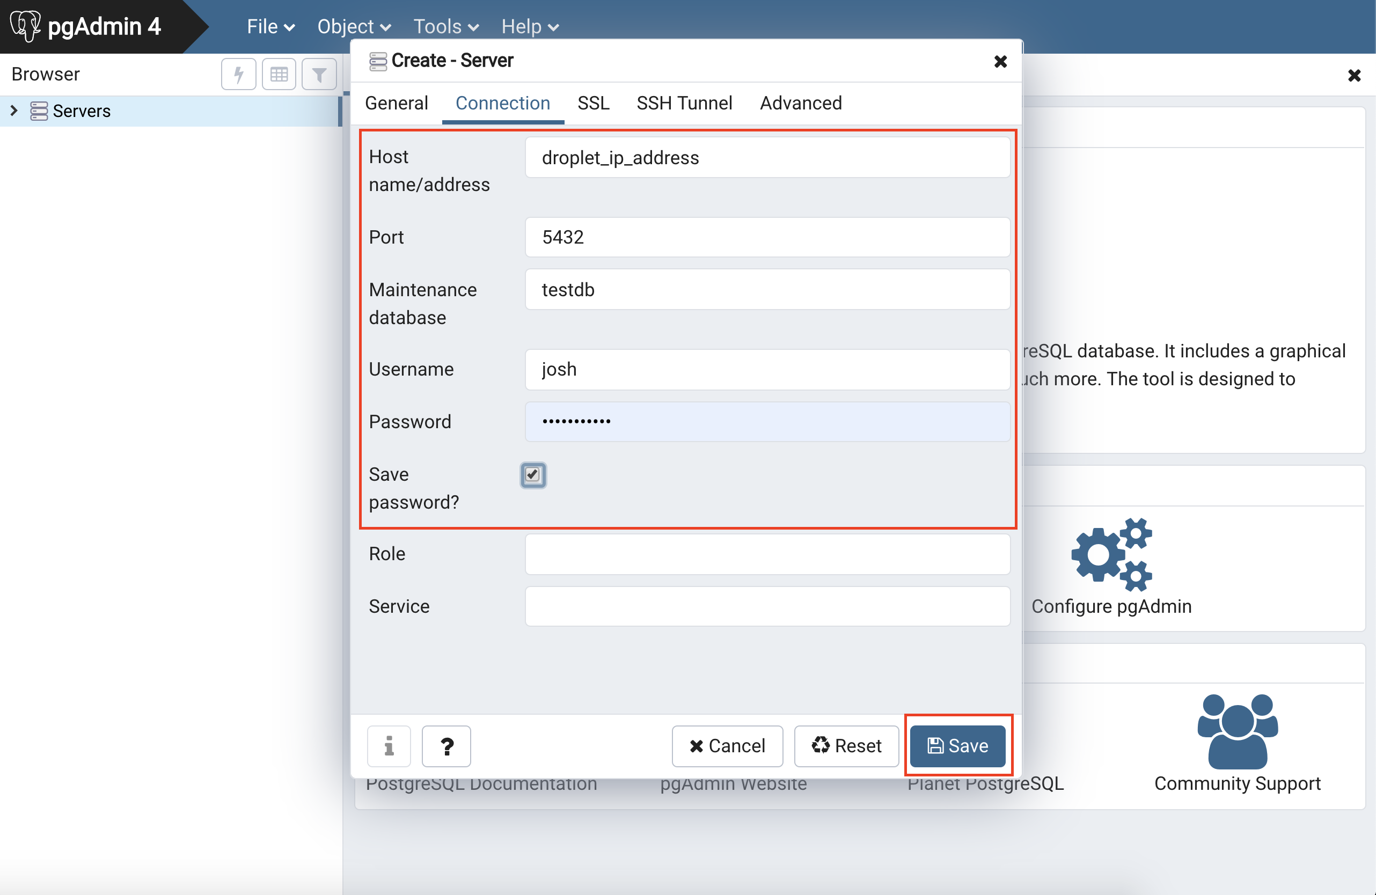The height and width of the screenshot is (895, 1376).
Task: Uncheck the Save password checkbox
Action: tap(532, 475)
